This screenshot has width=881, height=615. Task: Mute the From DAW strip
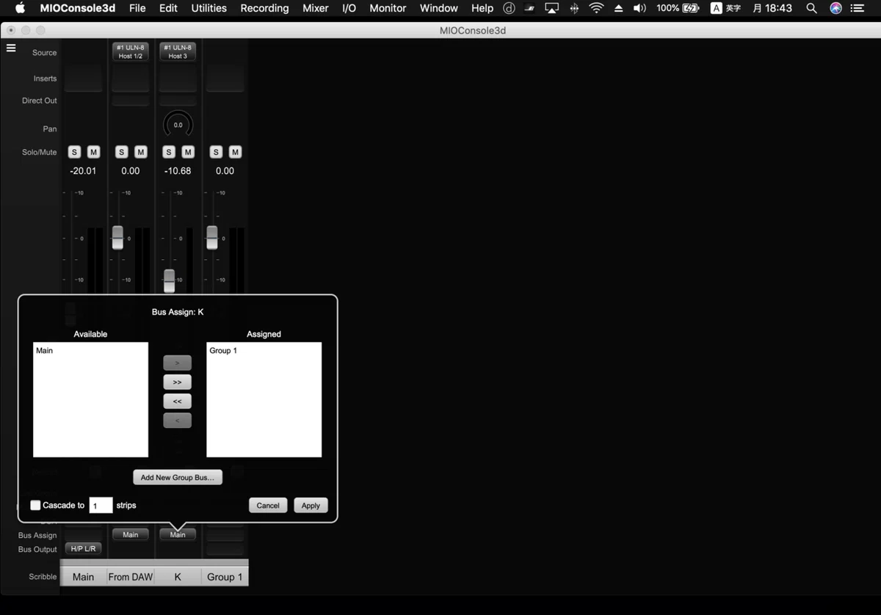point(141,152)
